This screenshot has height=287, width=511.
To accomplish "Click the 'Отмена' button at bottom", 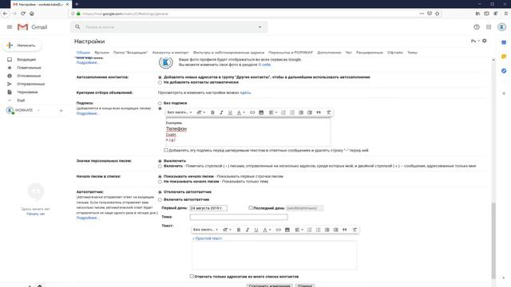I will [305, 285].
